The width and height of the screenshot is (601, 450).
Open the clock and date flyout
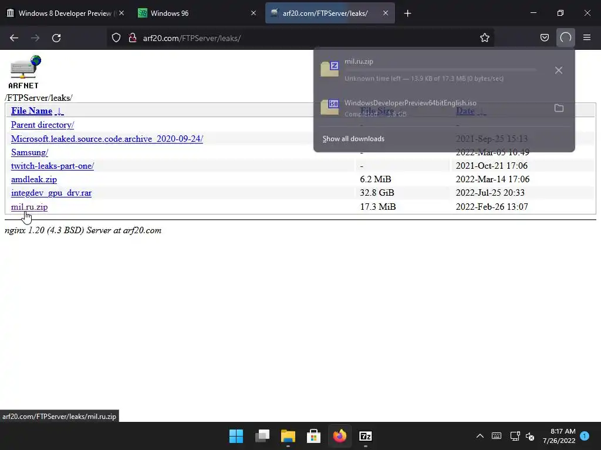point(559,436)
